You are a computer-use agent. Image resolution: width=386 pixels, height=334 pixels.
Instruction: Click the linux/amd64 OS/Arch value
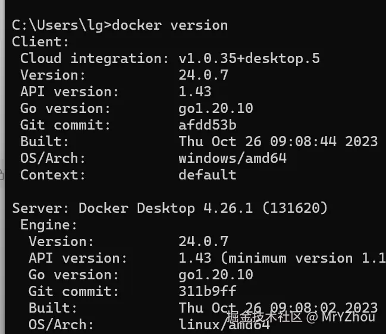pyautogui.click(x=224, y=324)
